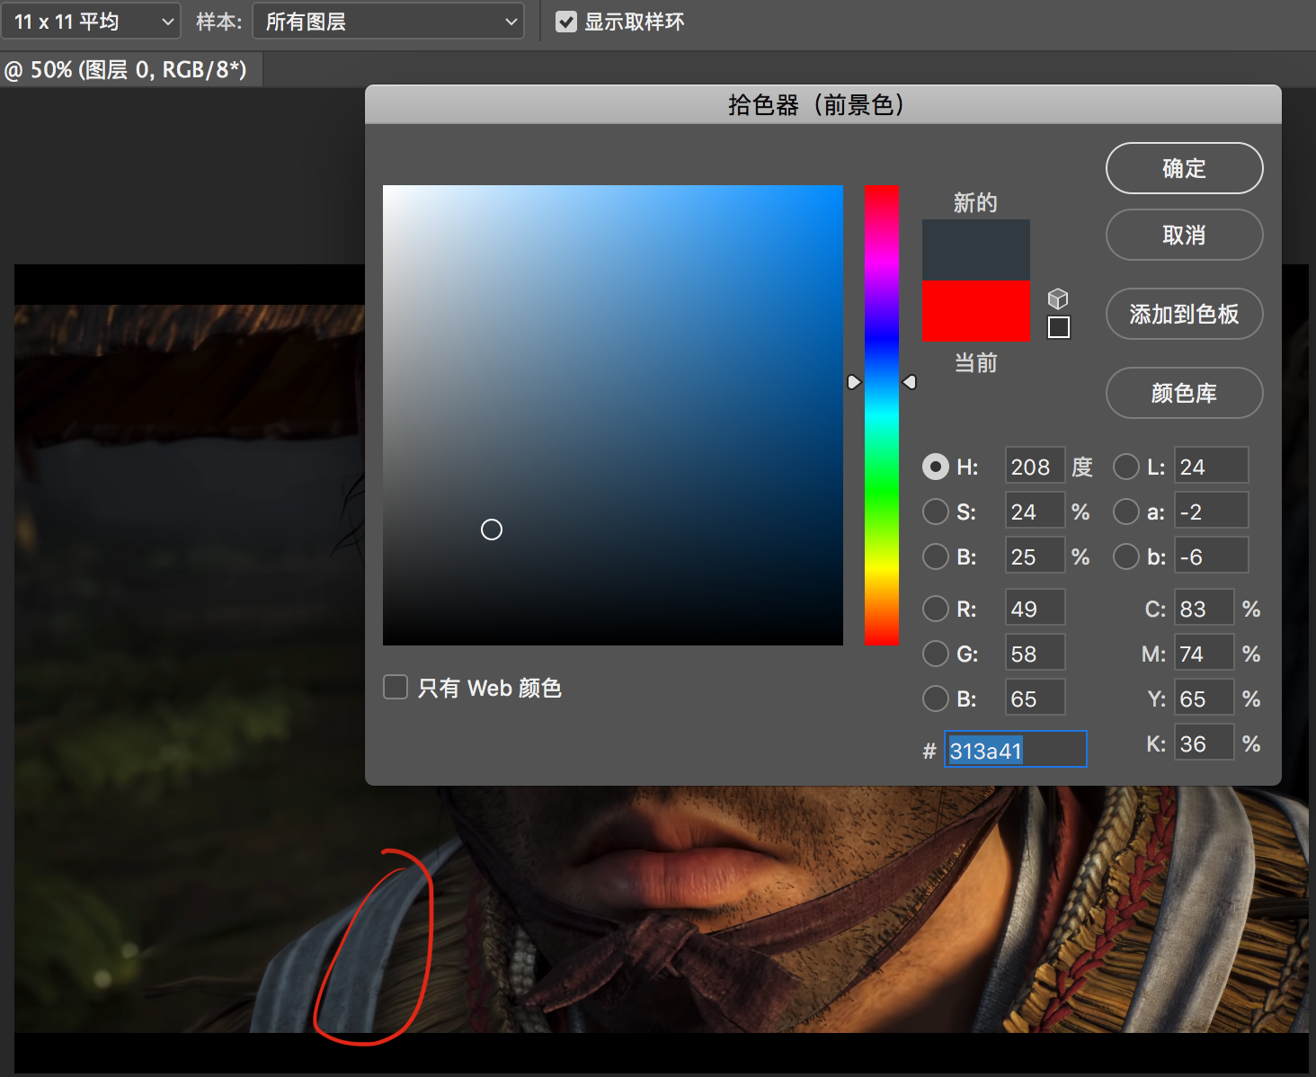The image size is (1316, 1077).
Task: Select the R red channel radio button
Action: point(936,609)
